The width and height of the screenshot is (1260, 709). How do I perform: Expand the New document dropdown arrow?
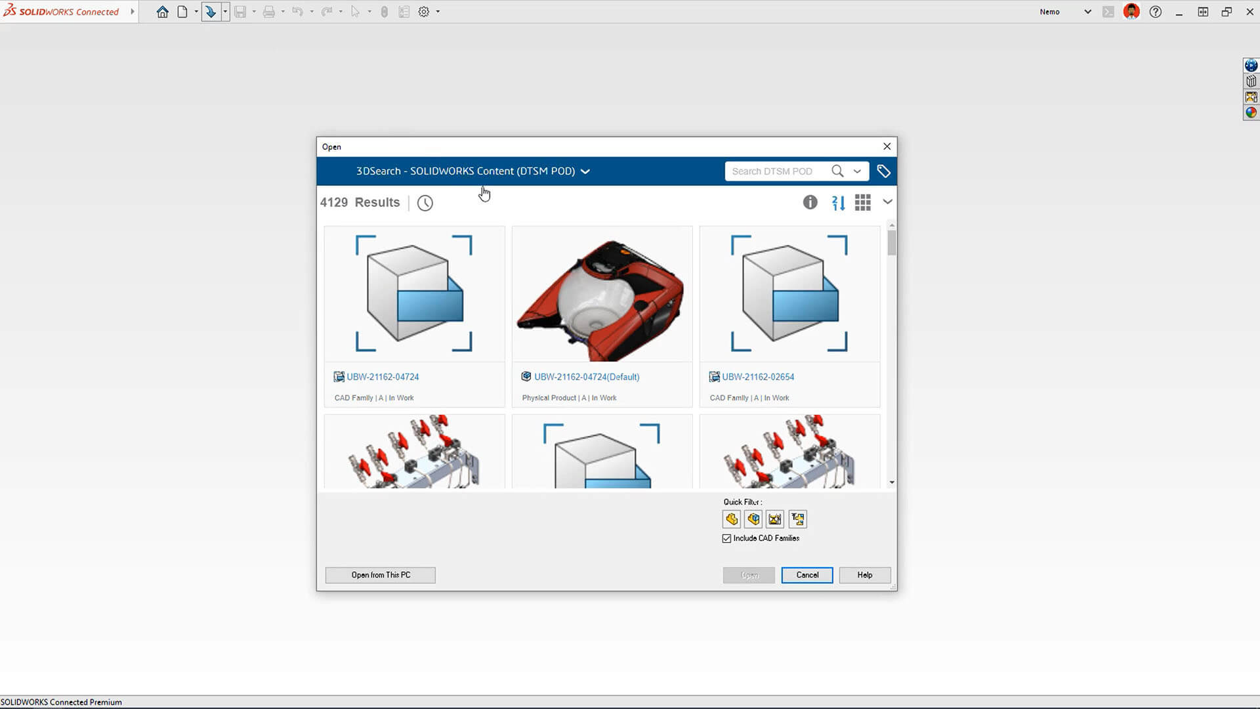tap(196, 12)
